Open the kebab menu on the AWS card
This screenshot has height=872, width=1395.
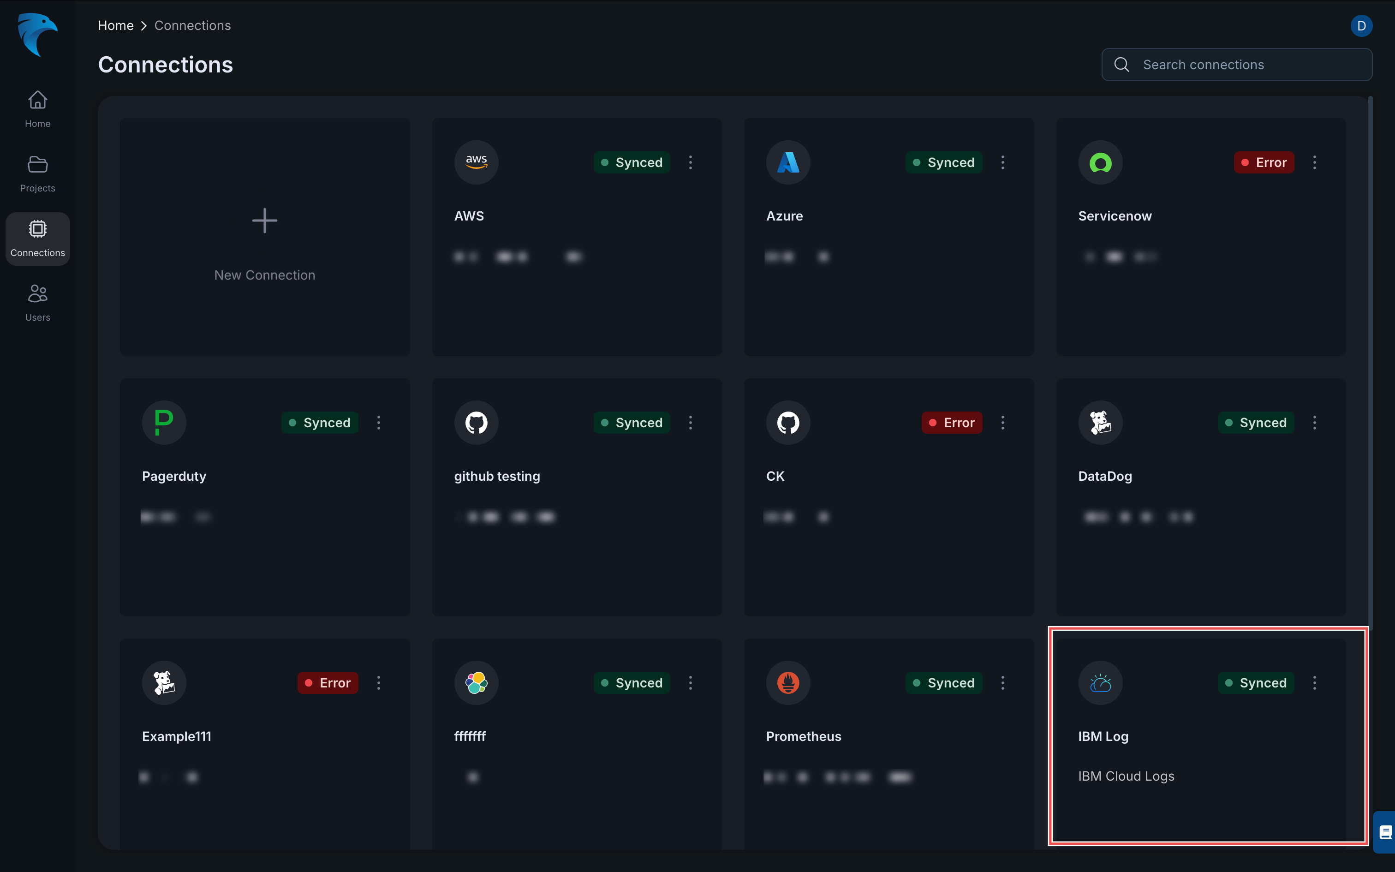point(691,162)
